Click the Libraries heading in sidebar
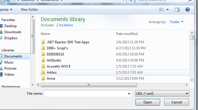The width and height of the screenshot is (198, 110). pyautogui.click(x=8, y=50)
